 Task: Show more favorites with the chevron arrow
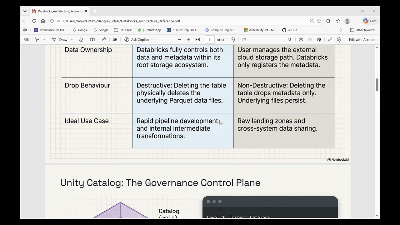pyautogui.click(x=341, y=30)
